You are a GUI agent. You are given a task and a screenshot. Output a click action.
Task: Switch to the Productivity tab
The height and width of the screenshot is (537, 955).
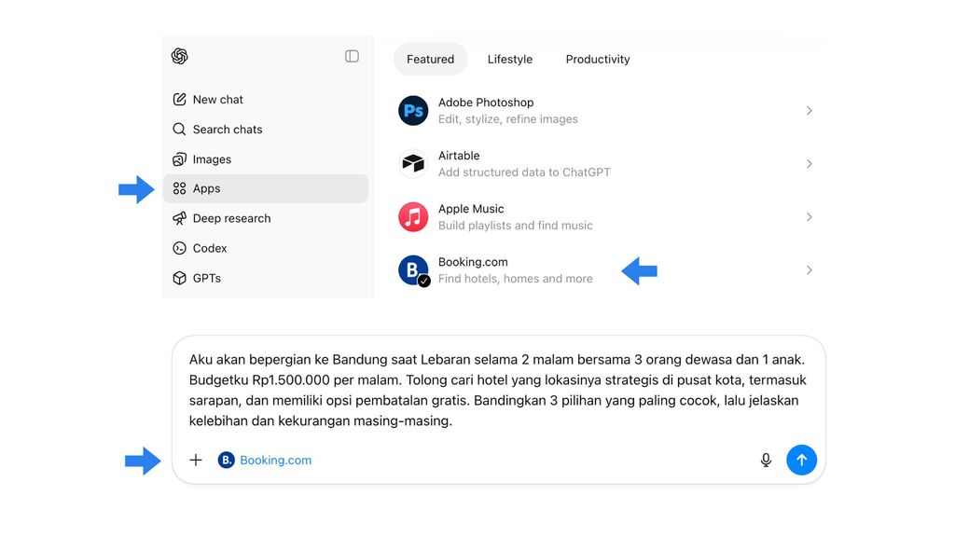597,59
